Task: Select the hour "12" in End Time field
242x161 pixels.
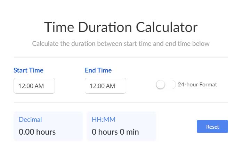Action: (x=92, y=86)
